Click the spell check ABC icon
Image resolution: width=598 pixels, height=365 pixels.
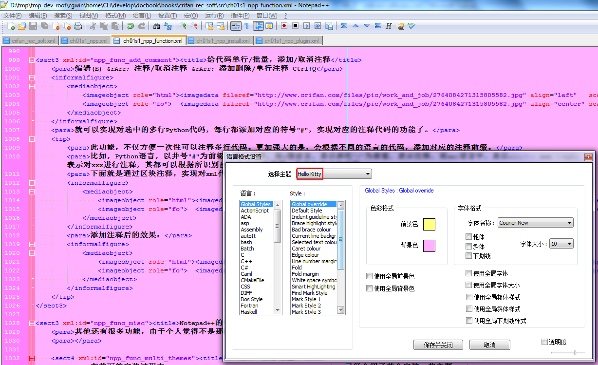(x=411, y=26)
